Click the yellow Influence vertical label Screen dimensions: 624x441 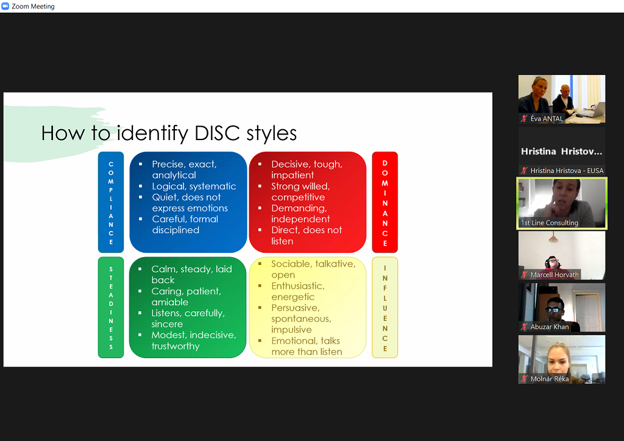coord(385,307)
